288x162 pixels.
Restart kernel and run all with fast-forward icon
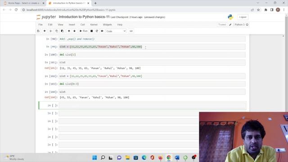point(102,31)
